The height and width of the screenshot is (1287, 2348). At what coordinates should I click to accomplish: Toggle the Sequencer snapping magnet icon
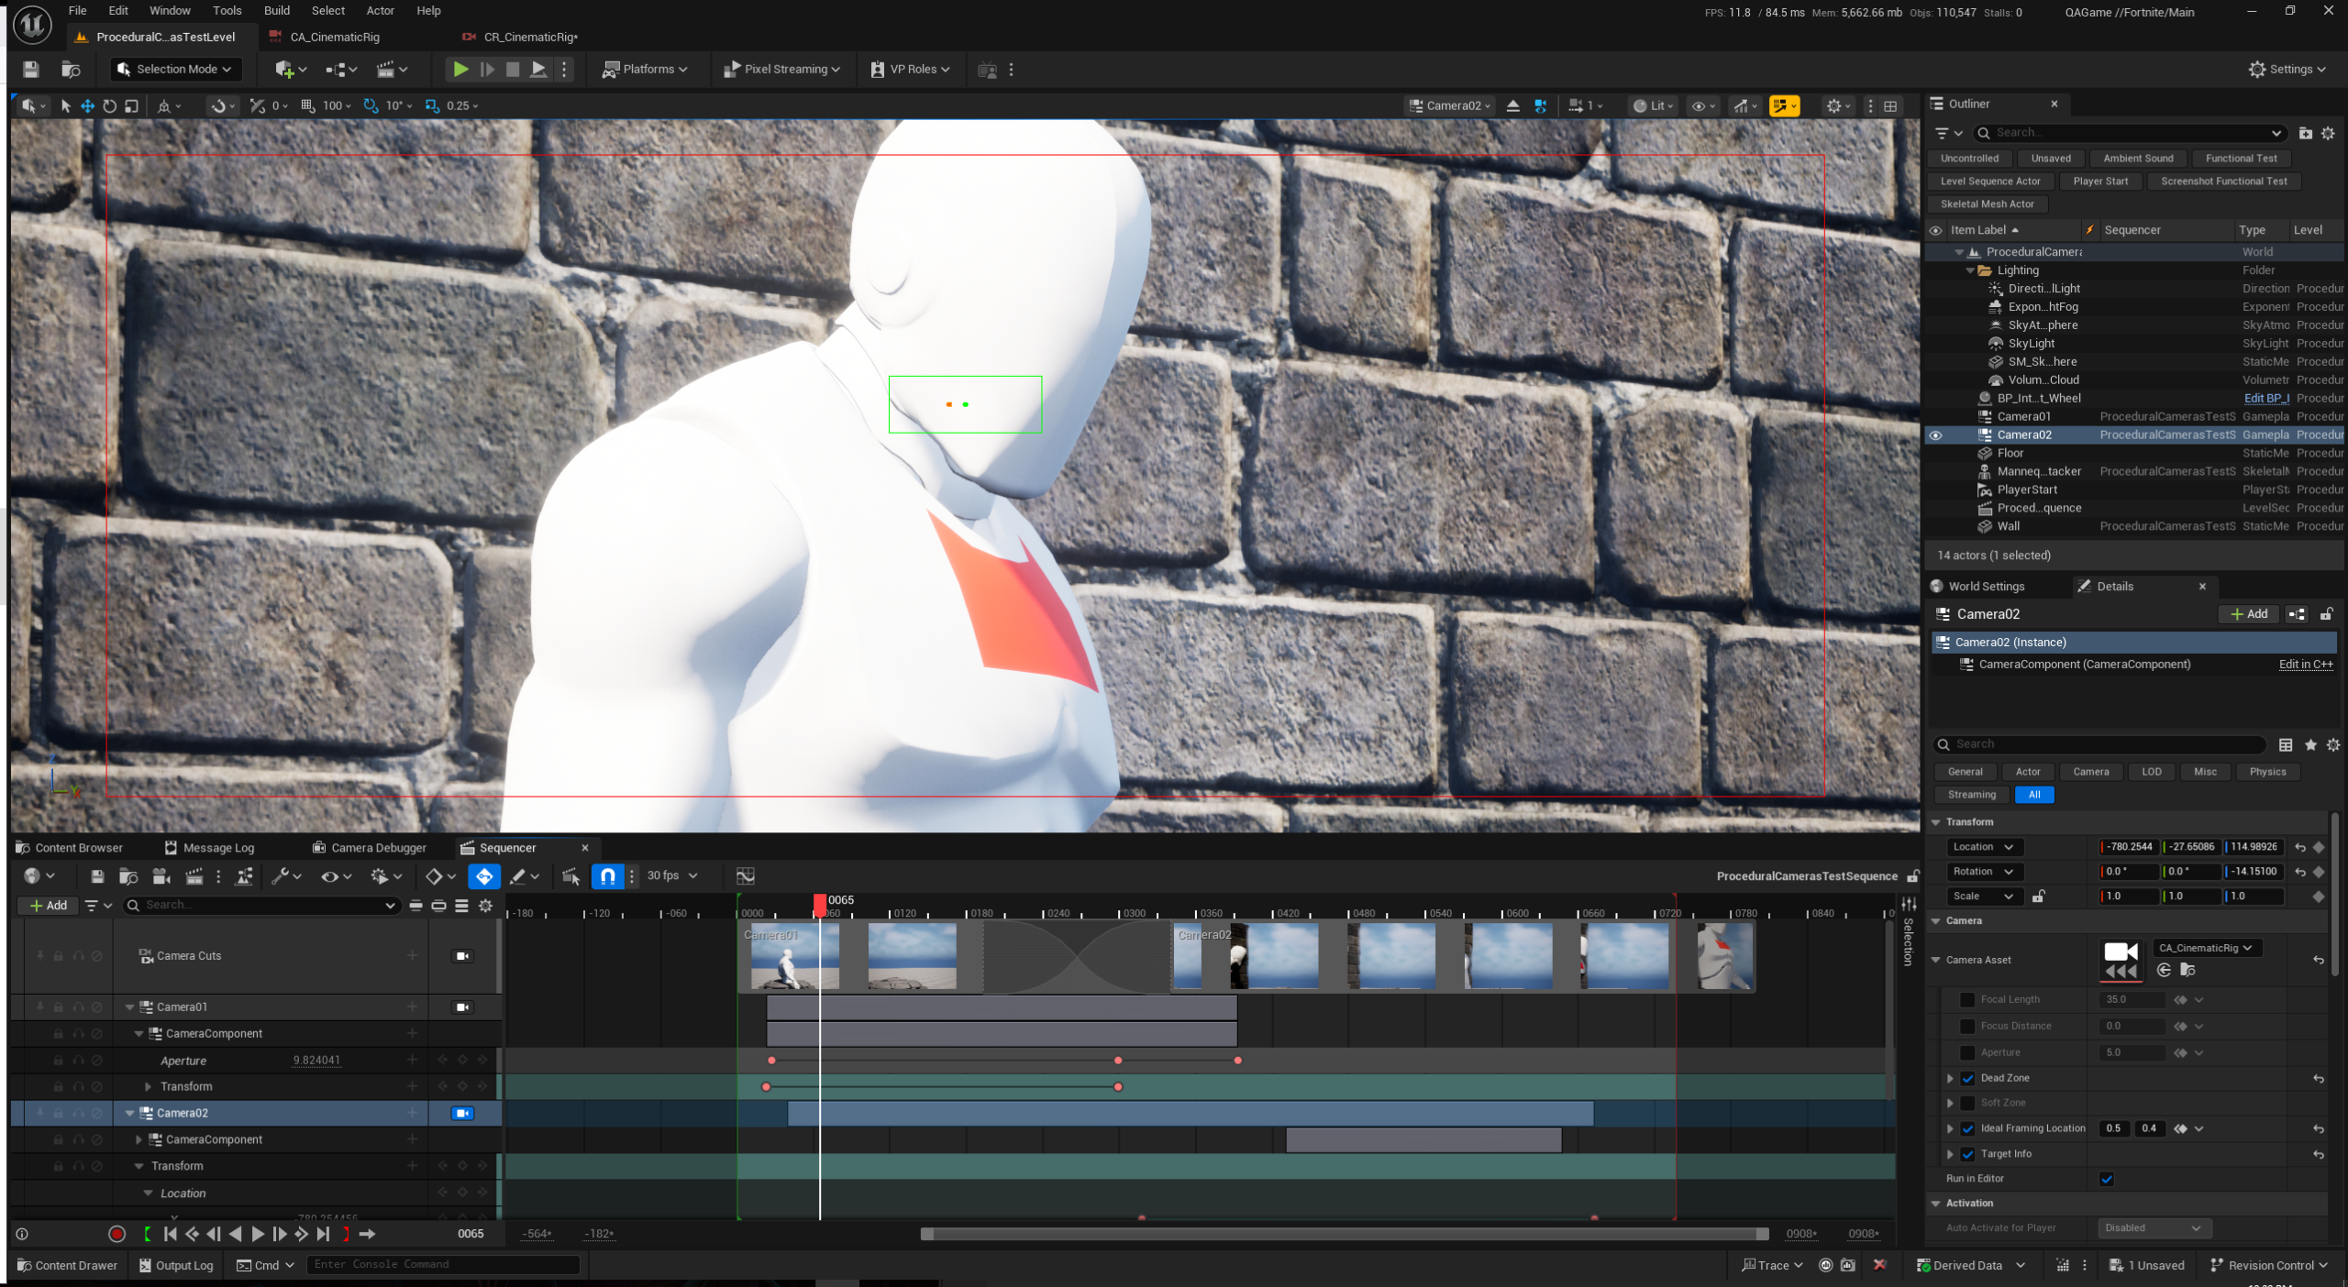pos(608,876)
